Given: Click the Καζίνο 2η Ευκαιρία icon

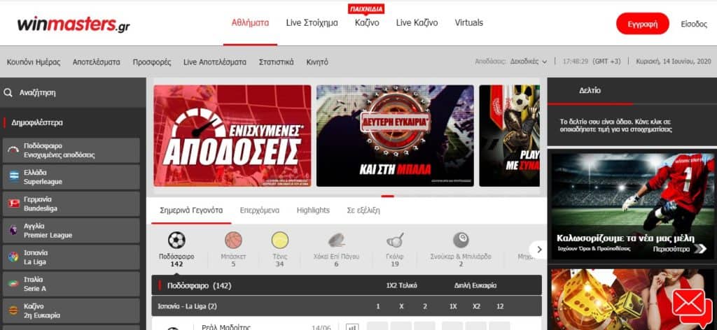Looking at the screenshot, I should pyautogui.click(x=14, y=311).
